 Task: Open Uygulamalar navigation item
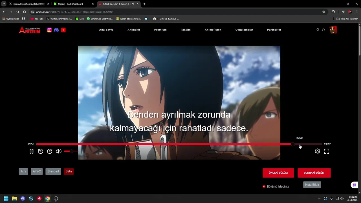click(244, 30)
